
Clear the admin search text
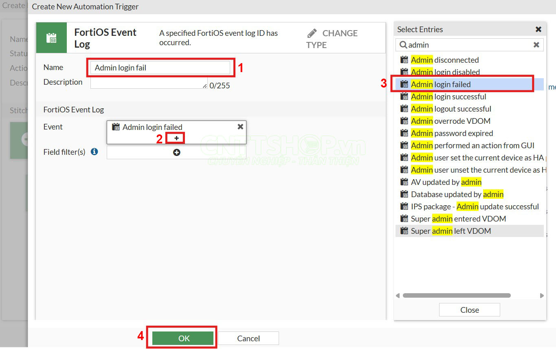tap(536, 45)
